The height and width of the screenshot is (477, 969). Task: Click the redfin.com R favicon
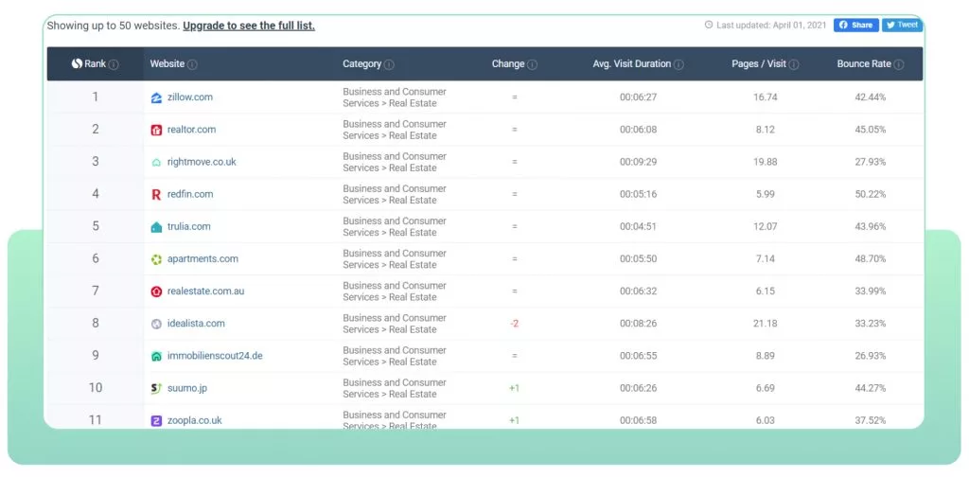click(156, 195)
